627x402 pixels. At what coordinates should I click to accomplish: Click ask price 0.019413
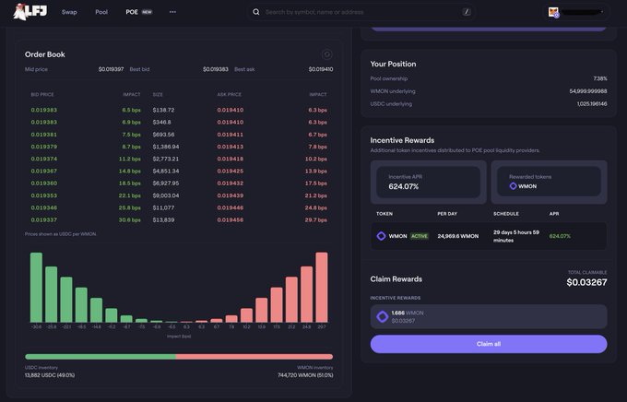pos(230,147)
